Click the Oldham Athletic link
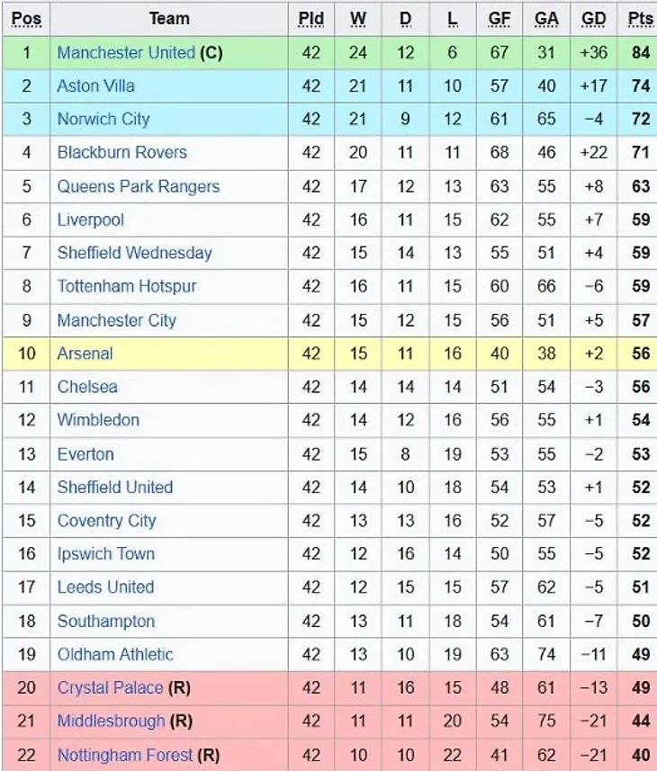 pos(115,654)
